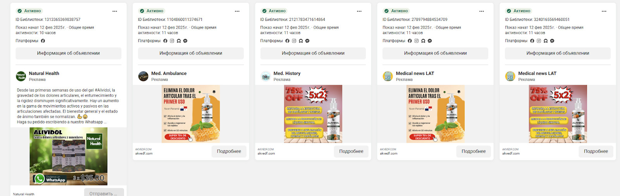Click Instagram platform icon in Med. Ambulance card
Image resolution: width=620 pixels, height=196 pixels.
pos(172,41)
